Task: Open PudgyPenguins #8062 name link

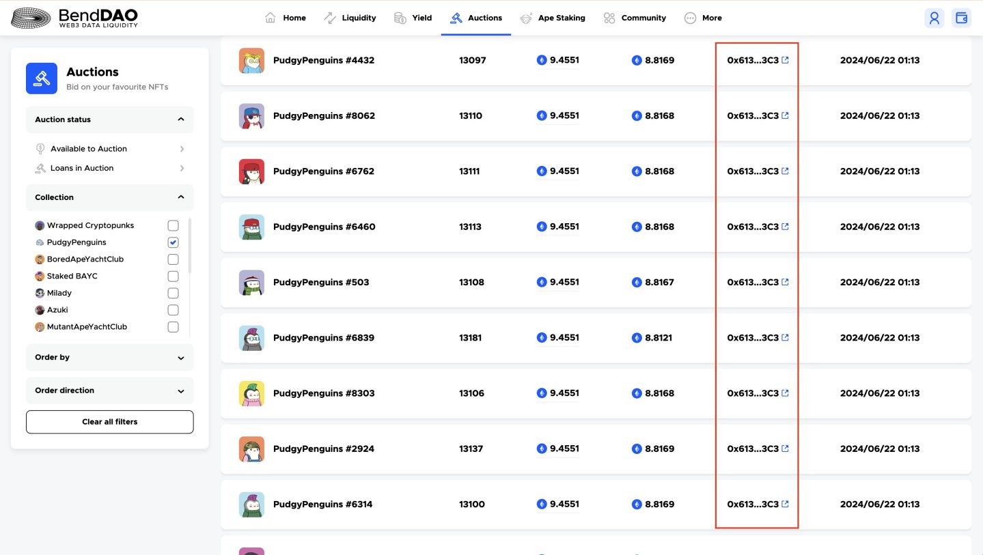Action: (x=324, y=115)
